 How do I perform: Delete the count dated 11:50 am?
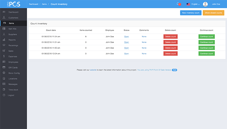[170, 48]
